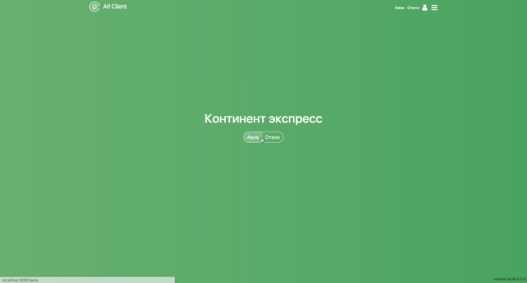The height and width of the screenshot is (283, 527).
Task: Click the Aif Client globe logo icon
Action: click(94, 7)
